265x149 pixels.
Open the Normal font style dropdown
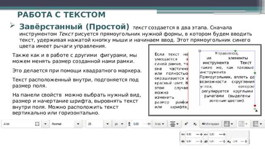point(78,124)
